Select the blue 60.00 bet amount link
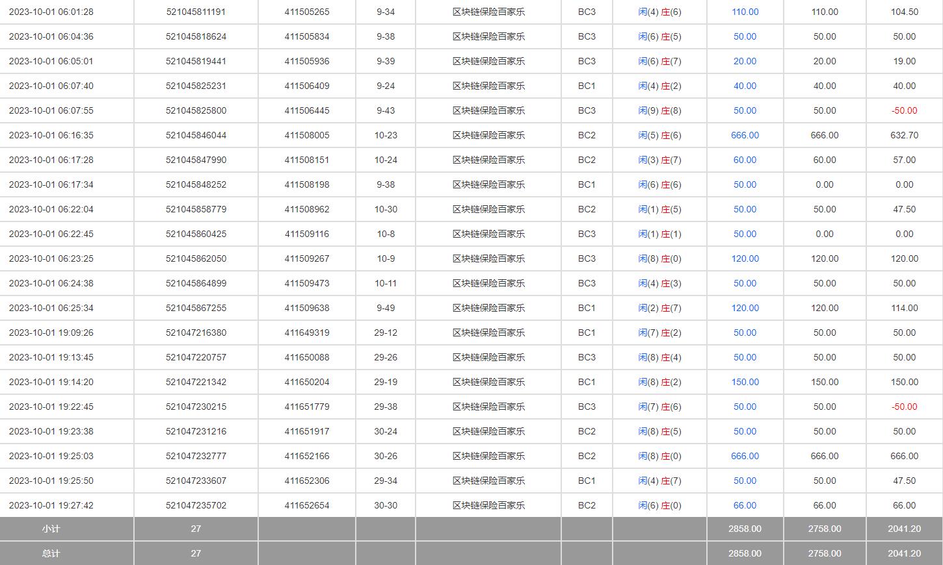This screenshot has height=565, width=943. [745, 160]
